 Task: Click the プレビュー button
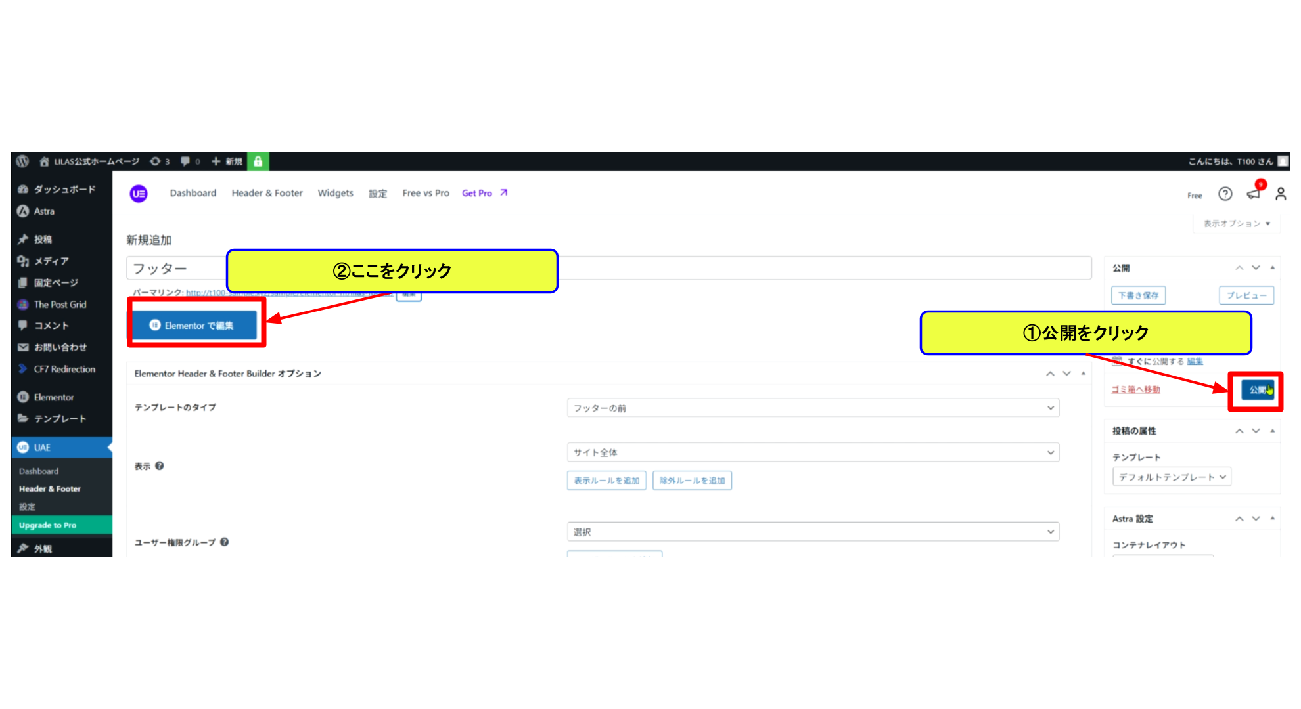pos(1246,295)
